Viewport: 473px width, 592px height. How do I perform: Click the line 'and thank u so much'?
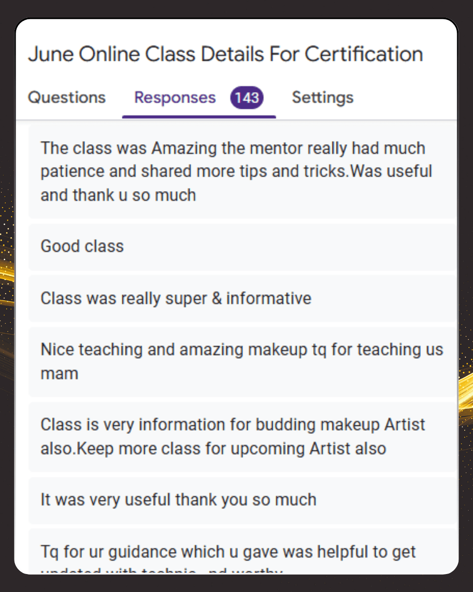click(x=118, y=195)
